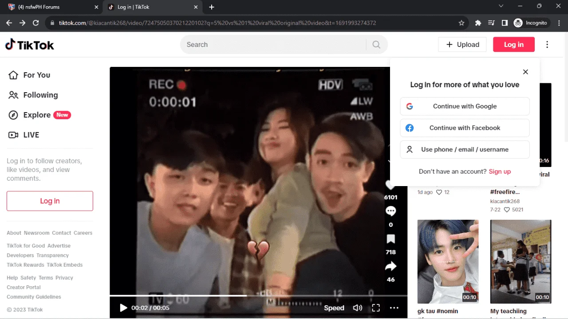Open the Following feed
Viewport: 568px width, 319px height.
34,95
